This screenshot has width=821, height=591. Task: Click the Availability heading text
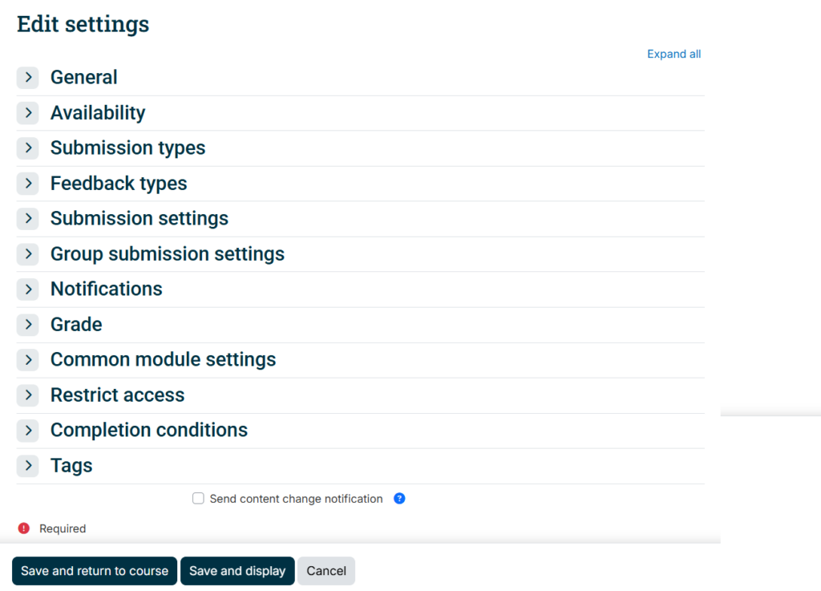98,113
